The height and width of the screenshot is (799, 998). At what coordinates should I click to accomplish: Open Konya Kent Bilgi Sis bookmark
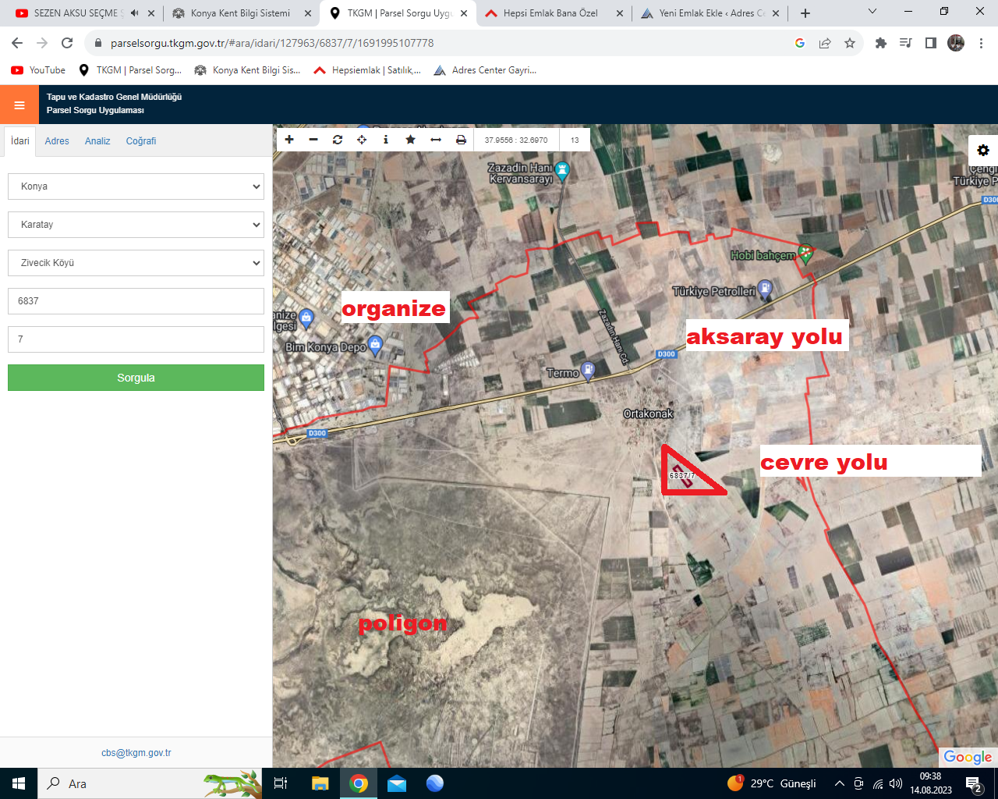[x=247, y=70]
